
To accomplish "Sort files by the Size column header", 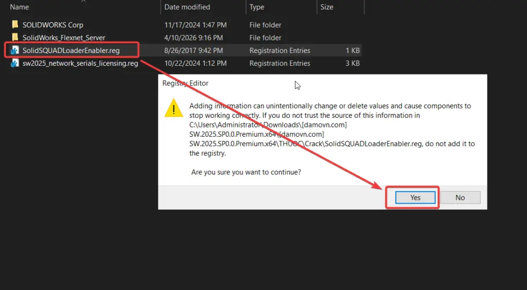I will click(327, 7).
